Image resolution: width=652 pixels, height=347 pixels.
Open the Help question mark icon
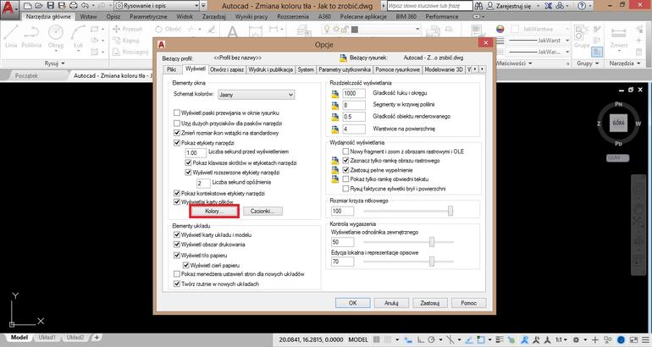(582, 6)
